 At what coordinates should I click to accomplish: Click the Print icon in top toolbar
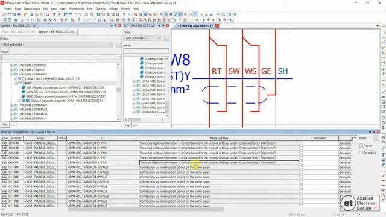tap(19, 14)
